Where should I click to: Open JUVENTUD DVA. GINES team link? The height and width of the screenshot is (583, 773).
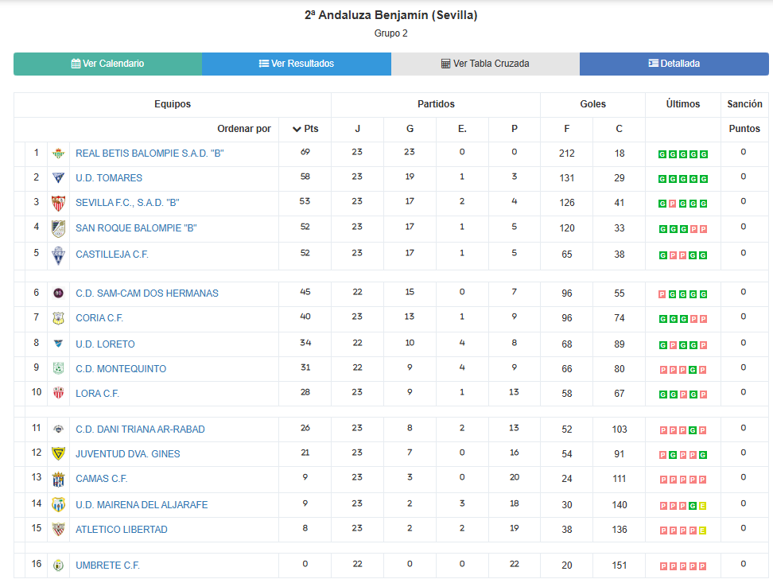click(128, 454)
